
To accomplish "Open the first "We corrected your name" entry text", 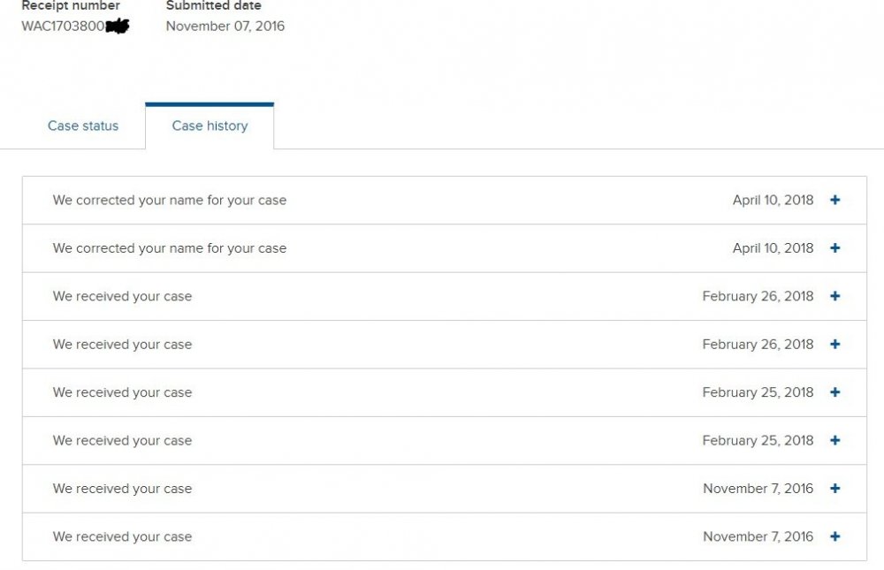I will tap(170, 200).
